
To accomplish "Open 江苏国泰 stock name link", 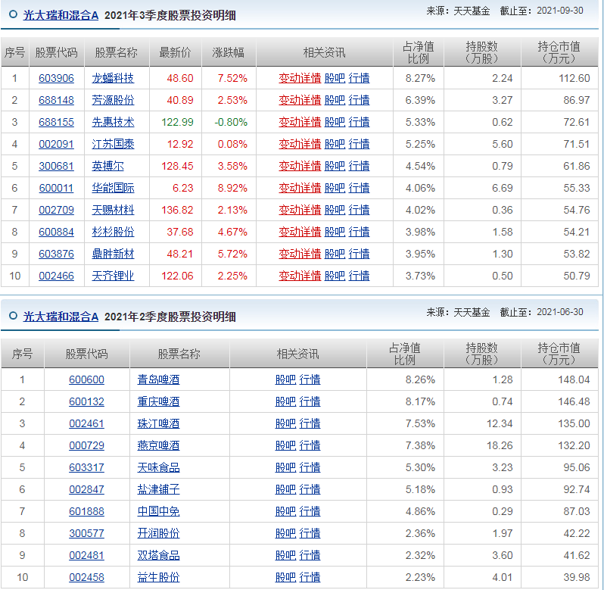I will 113,144.
